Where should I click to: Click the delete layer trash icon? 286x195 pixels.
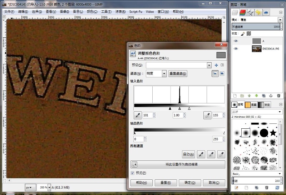(278, 96)
